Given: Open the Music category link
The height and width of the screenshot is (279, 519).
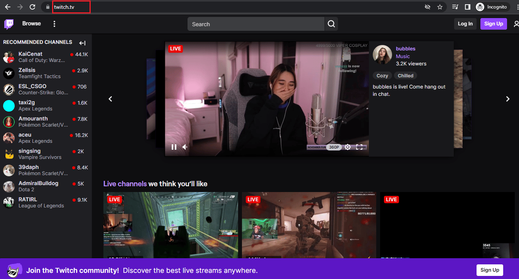Looking at the screenshot, I should pos(403,56).
